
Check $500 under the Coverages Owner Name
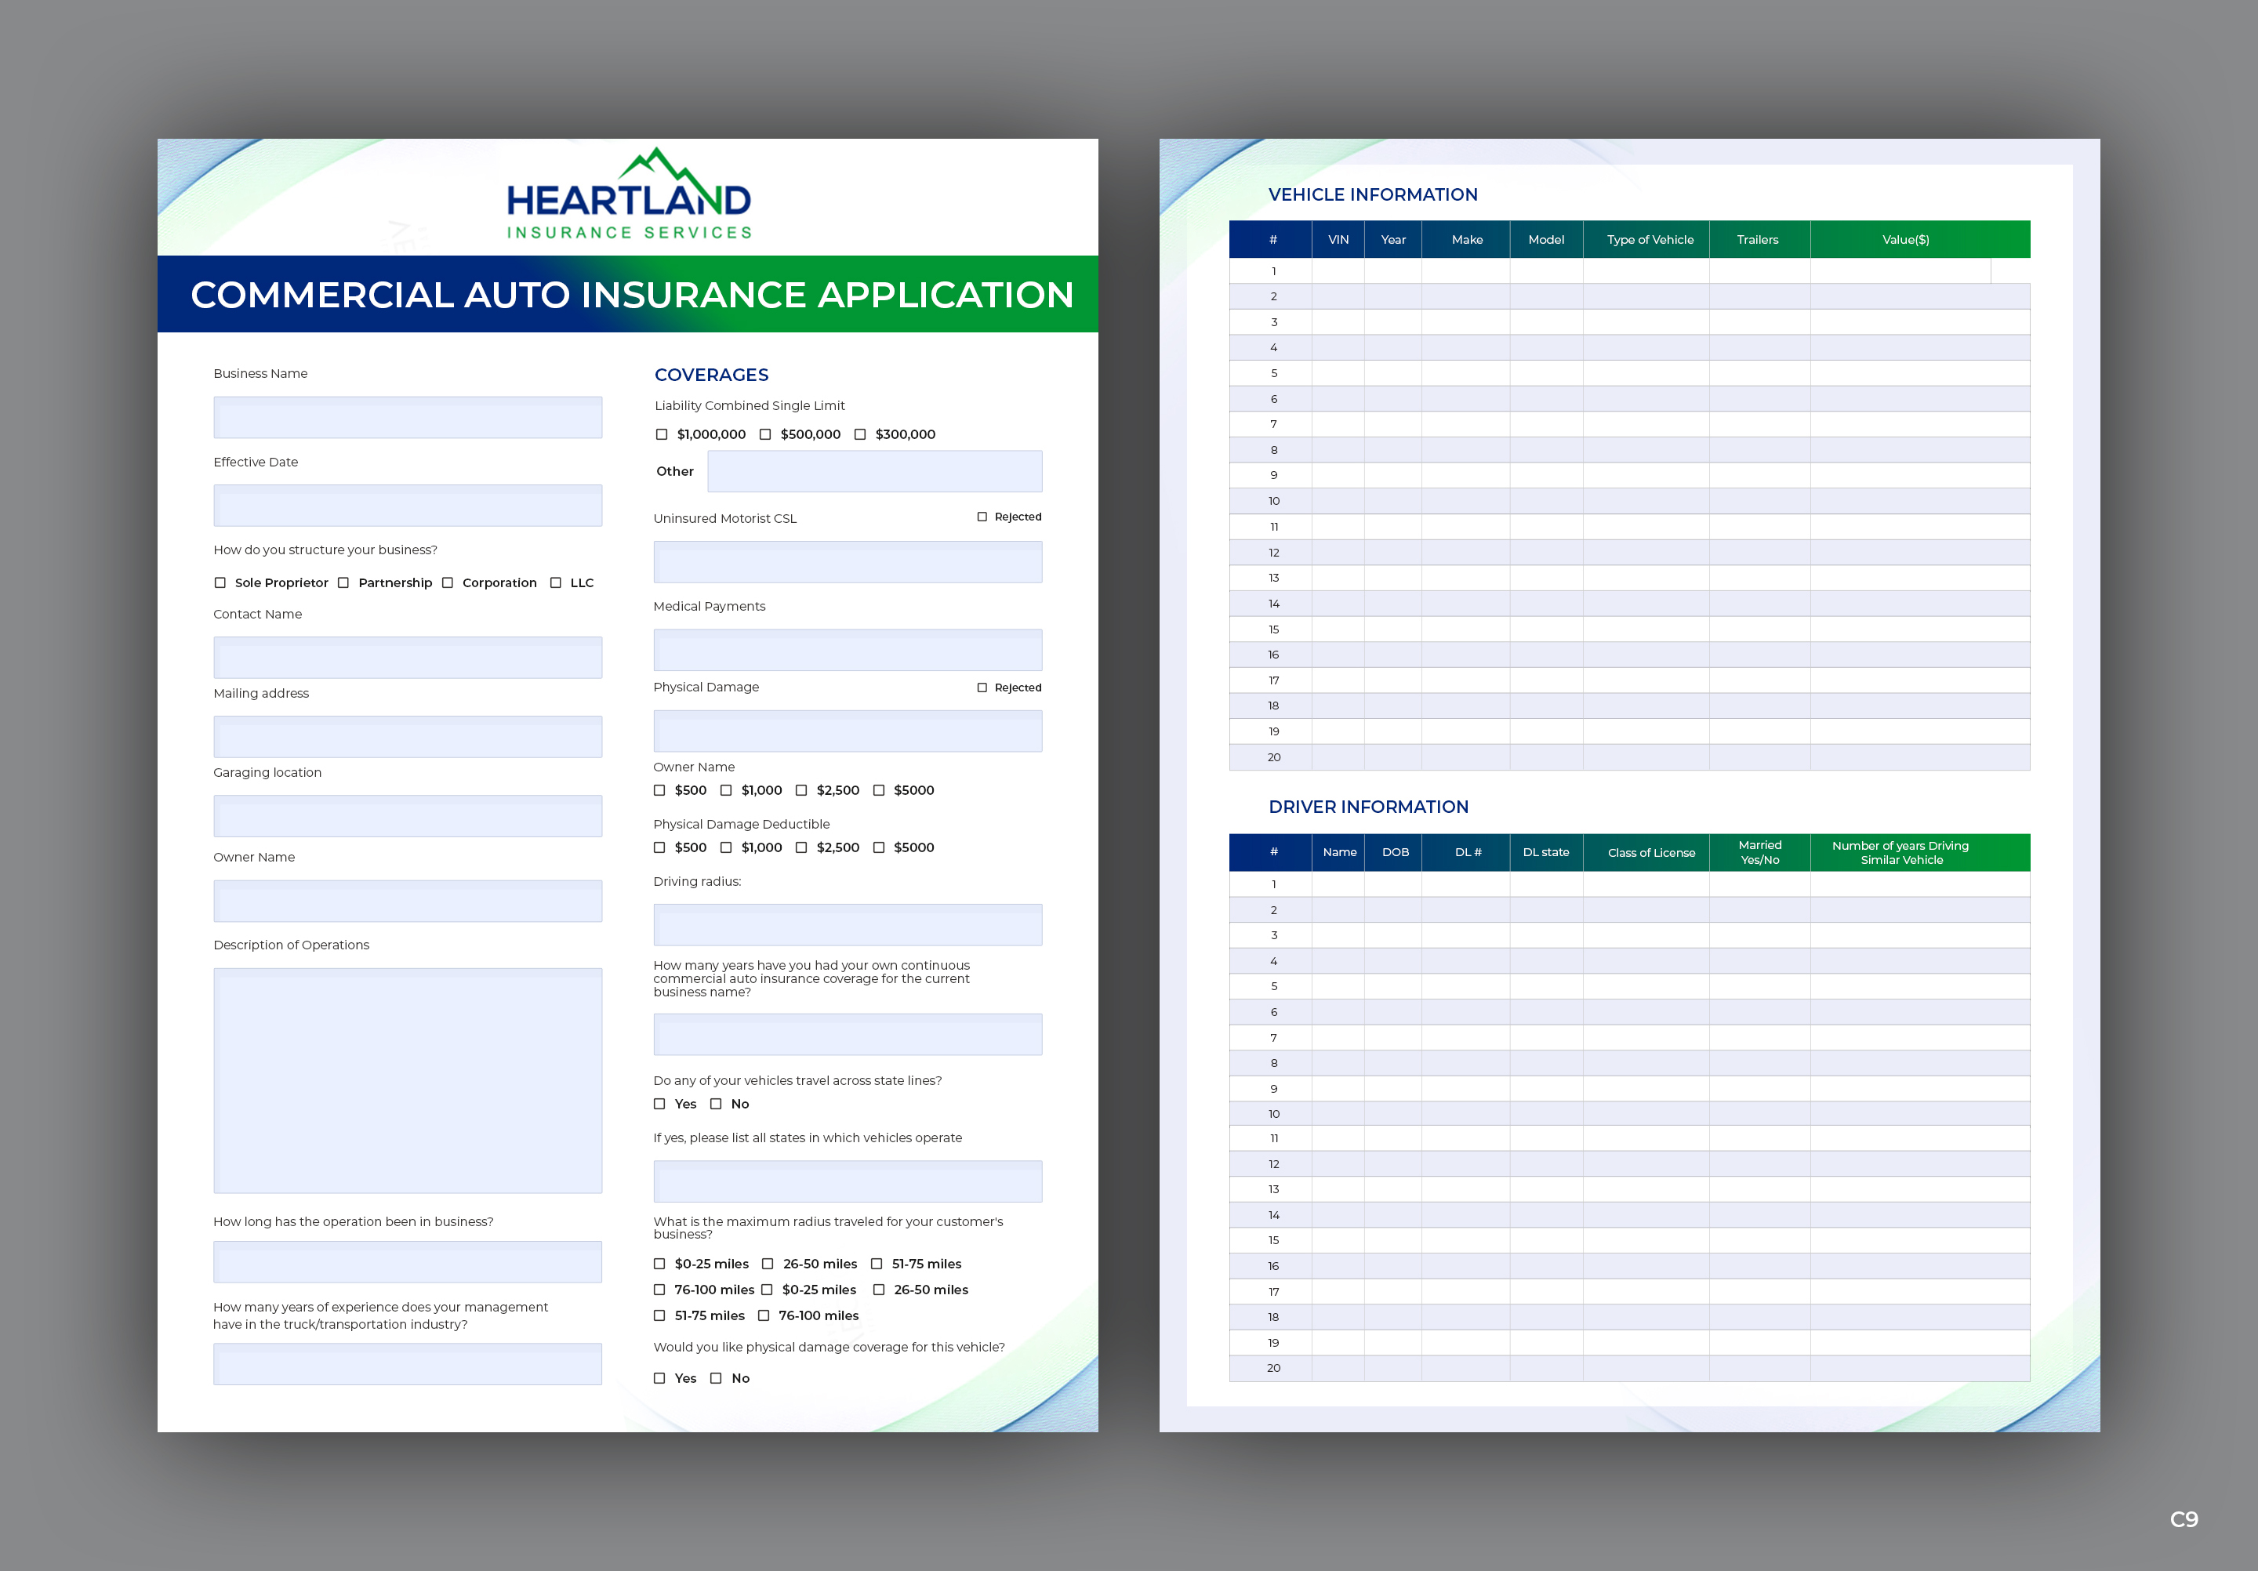coord(660,790)
